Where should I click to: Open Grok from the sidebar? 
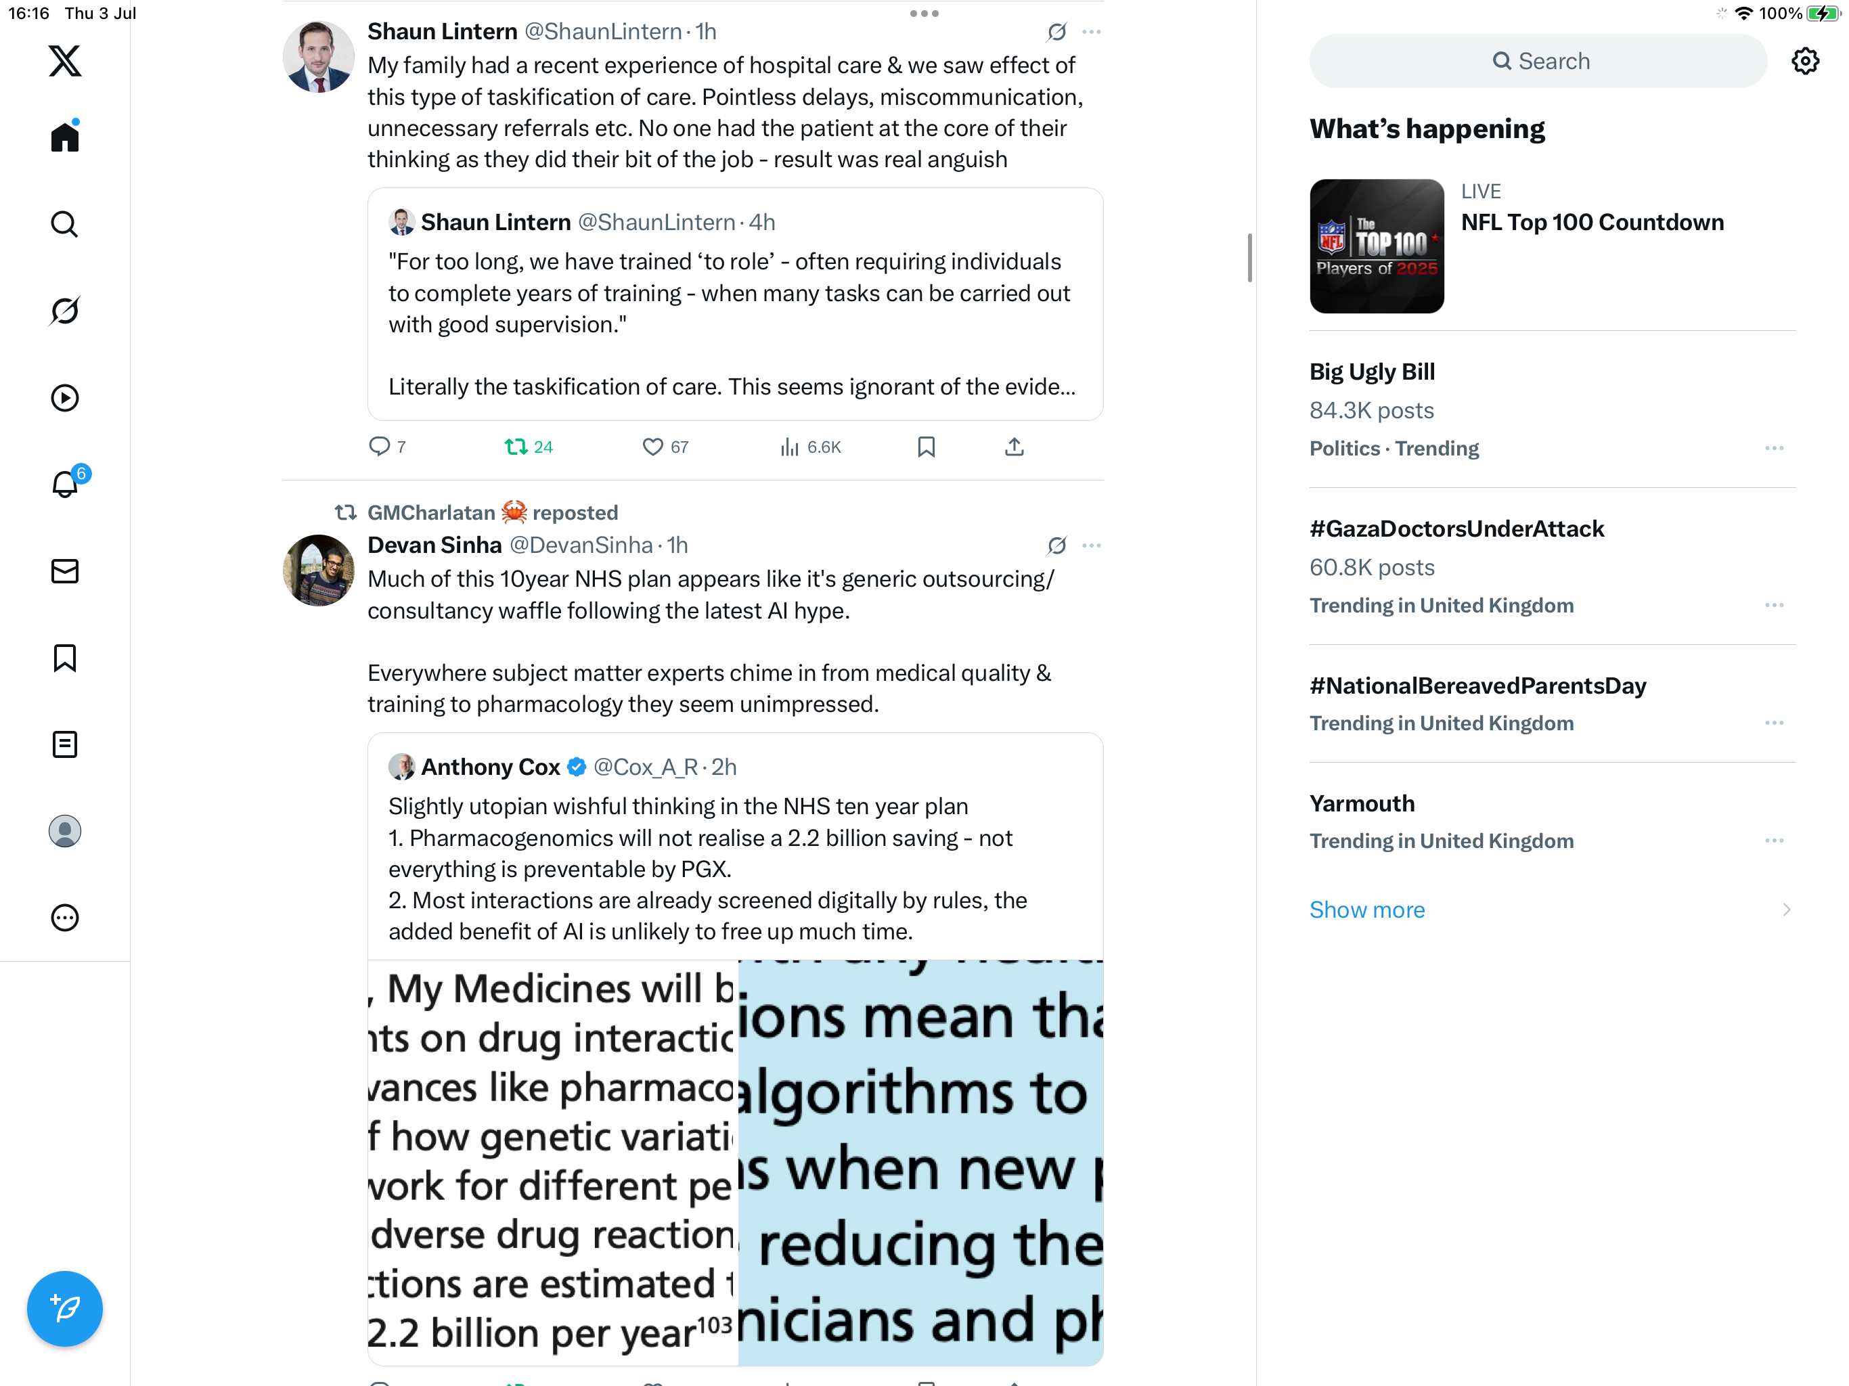click(x=64, y=310)
